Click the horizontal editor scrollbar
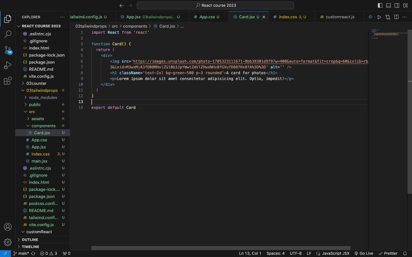412x257 pixels. tap(221, 248)
